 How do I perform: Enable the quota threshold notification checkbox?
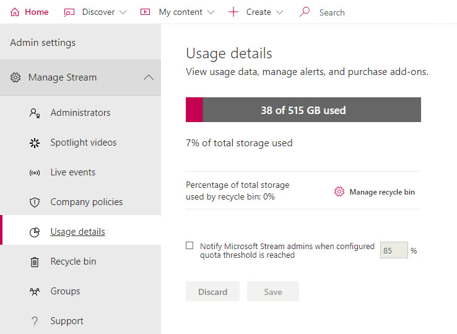point(189,245)
